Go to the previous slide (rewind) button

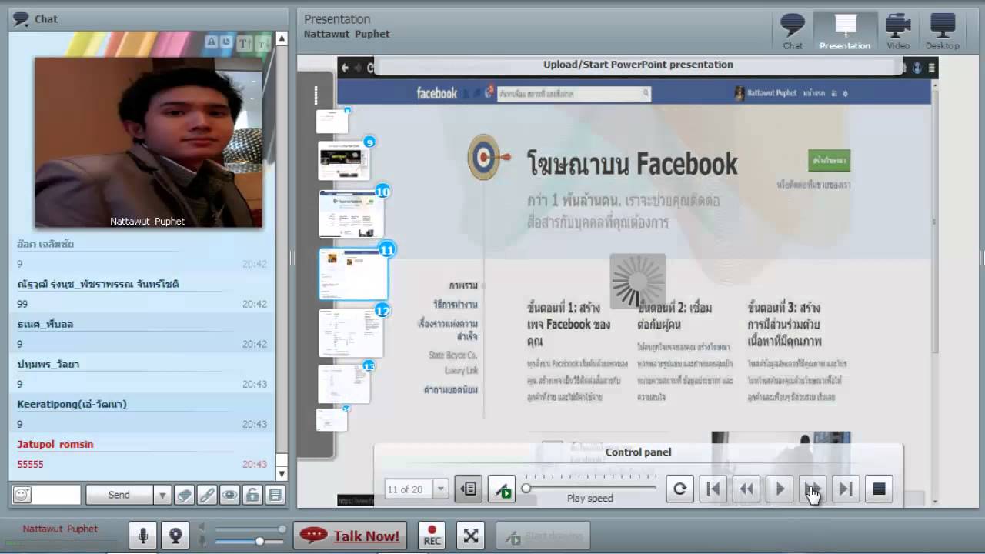[746, 489]
